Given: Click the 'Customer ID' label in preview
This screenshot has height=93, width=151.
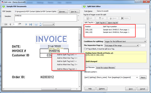Looking at the screenshot, I should (21, 55).
